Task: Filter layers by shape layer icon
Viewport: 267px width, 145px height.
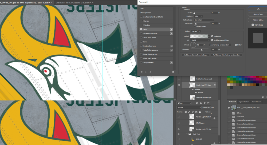Action: pos(209,103)
